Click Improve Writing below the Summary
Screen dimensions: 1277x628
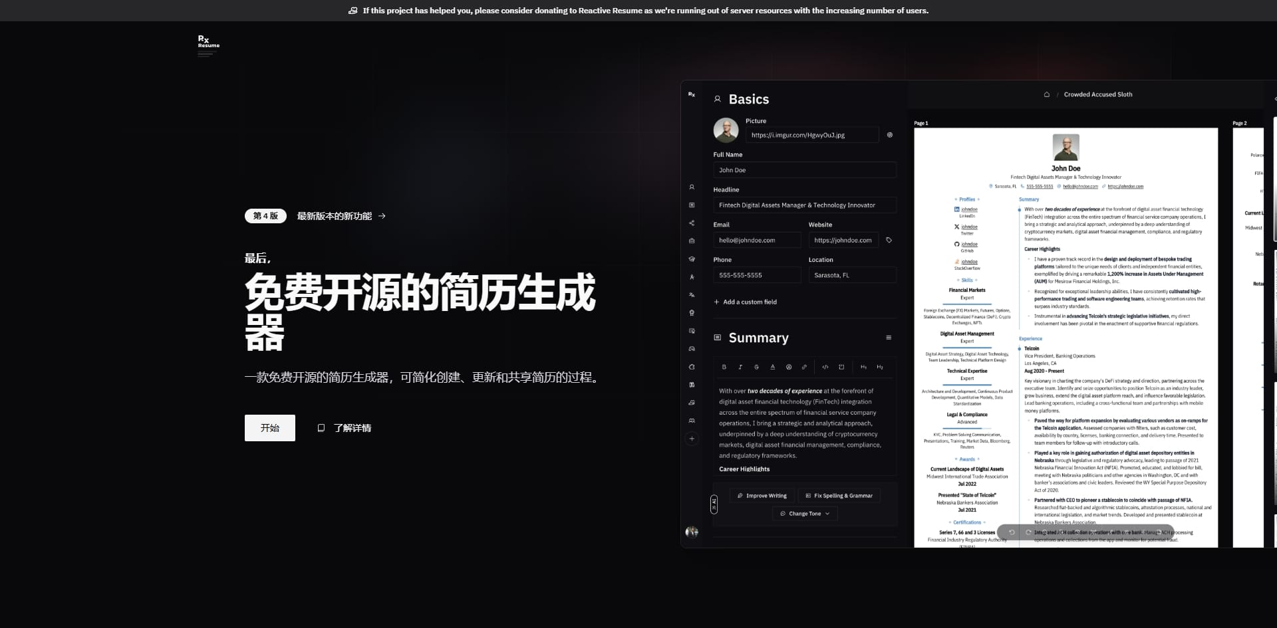pos(762,495)
